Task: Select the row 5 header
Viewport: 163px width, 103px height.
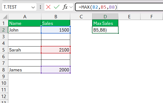Action: tap(4, 50)
